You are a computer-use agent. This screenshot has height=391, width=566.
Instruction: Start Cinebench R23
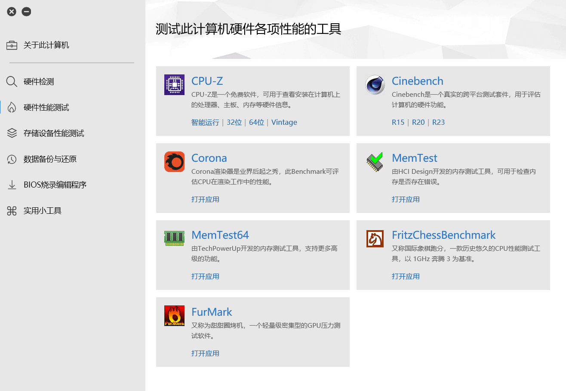(x=439, y=122)
